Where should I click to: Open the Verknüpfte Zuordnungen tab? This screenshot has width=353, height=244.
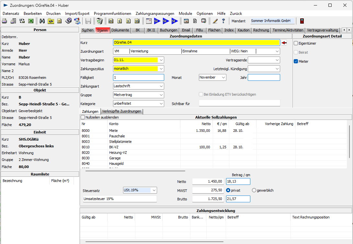pos(121,111)
